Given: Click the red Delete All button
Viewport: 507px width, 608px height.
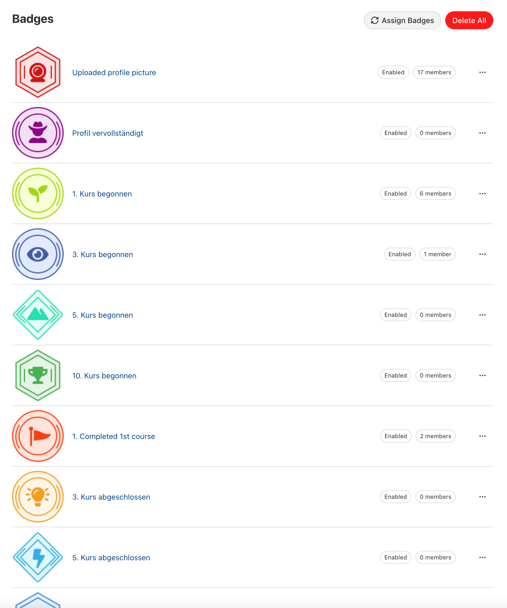Looking at the screenshot, I should point(469,21).
